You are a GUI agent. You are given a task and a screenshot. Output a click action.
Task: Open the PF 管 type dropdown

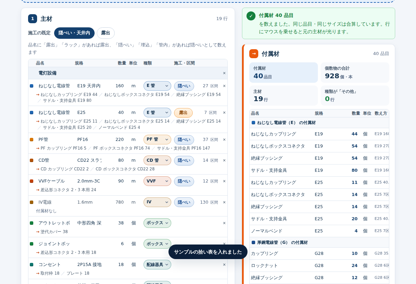tap(157, 140)
